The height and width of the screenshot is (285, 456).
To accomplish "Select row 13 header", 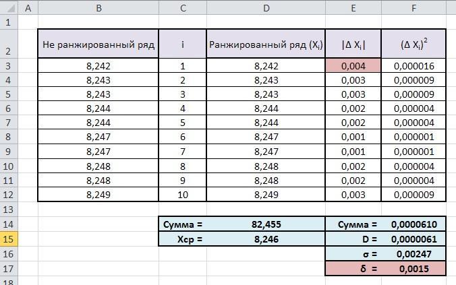I will [x=9, y=209].
